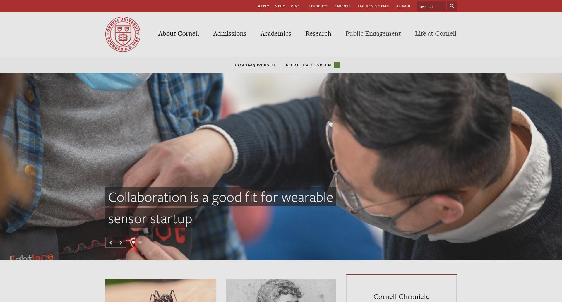The width and height of the screenshot is (562, 302).
Task: Click the search magnifying glass icon
Action: click(452, 6)
